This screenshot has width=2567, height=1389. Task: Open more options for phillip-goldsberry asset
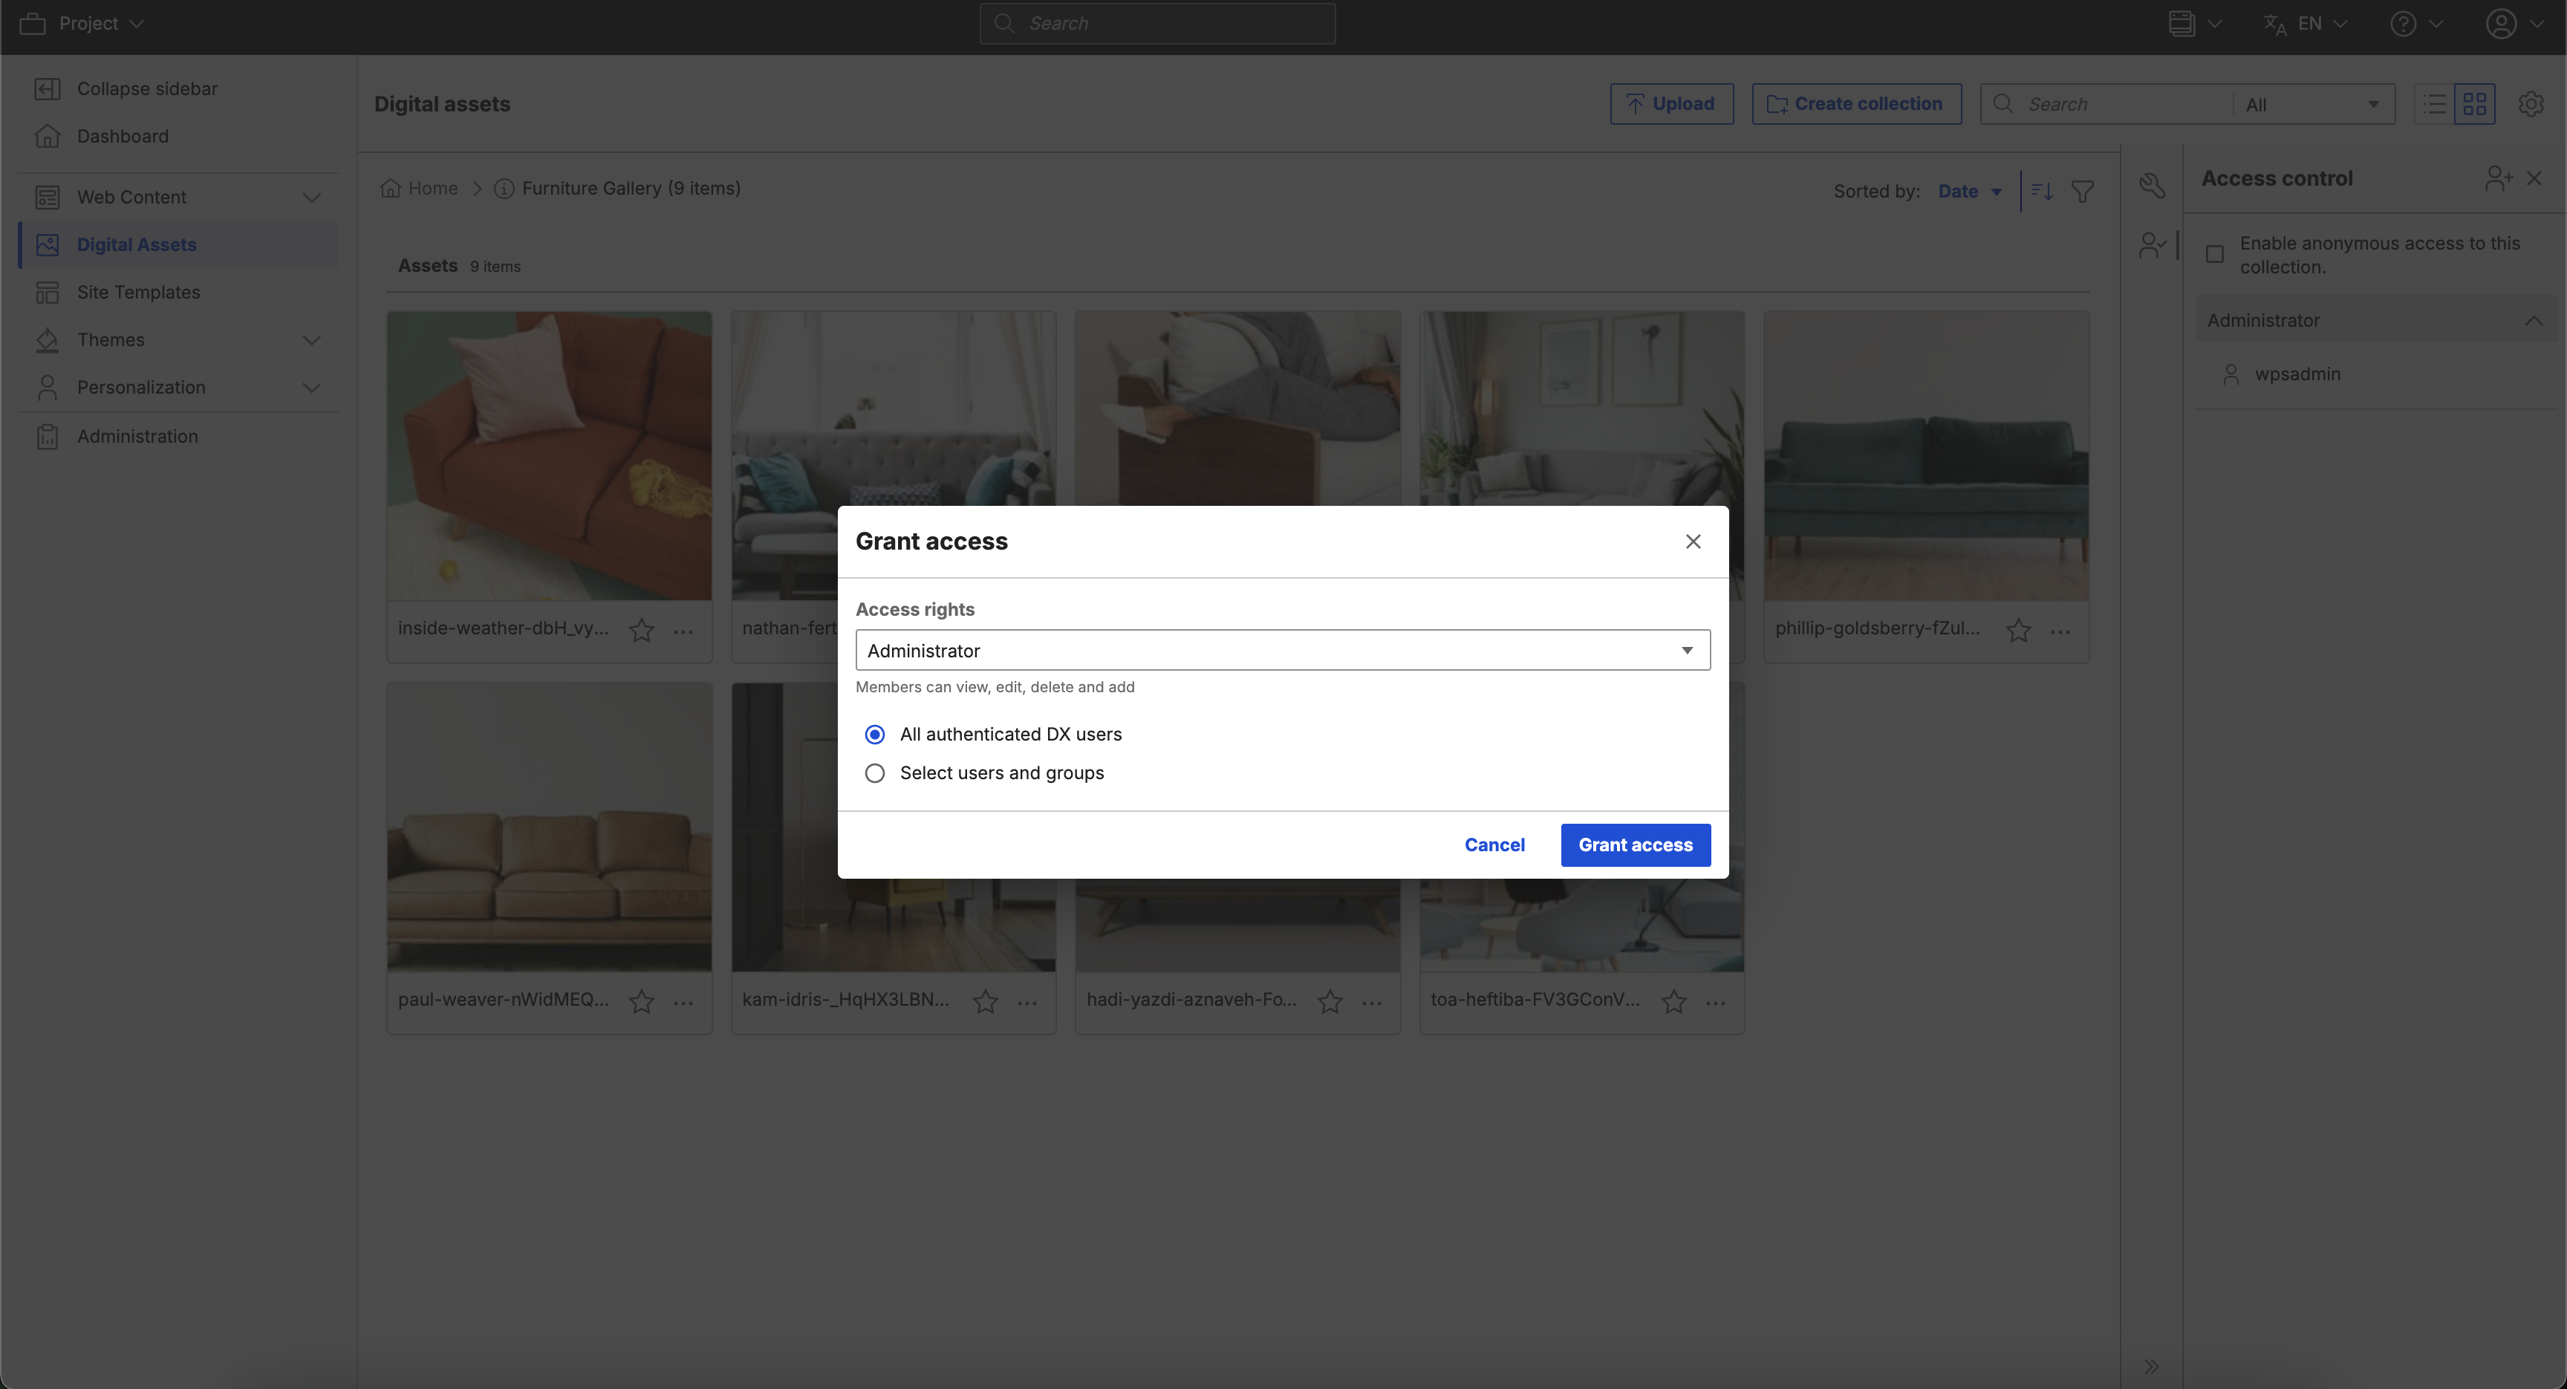(2060, 631)
